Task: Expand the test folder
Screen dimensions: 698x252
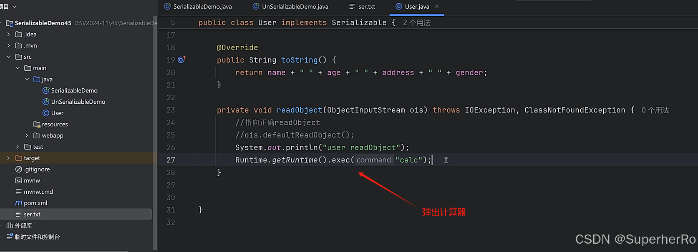Action: pyautogui.click(x=18, y=147)
